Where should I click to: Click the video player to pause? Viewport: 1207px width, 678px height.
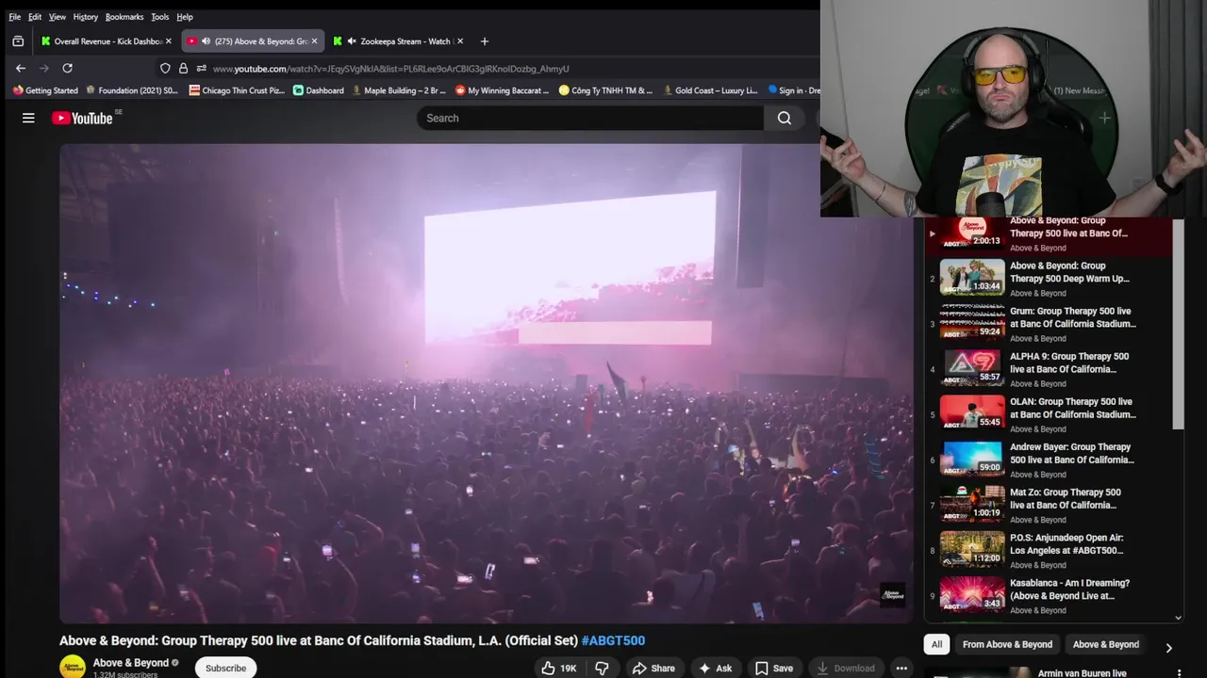click(x=486, y=383)
